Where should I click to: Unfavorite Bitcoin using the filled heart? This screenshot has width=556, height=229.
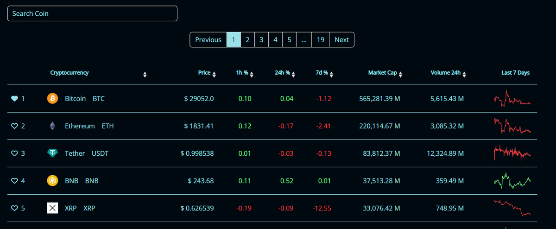14,99
